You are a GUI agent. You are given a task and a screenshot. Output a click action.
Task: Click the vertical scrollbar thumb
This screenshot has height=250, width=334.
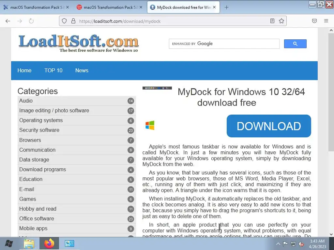coord(331,92)
